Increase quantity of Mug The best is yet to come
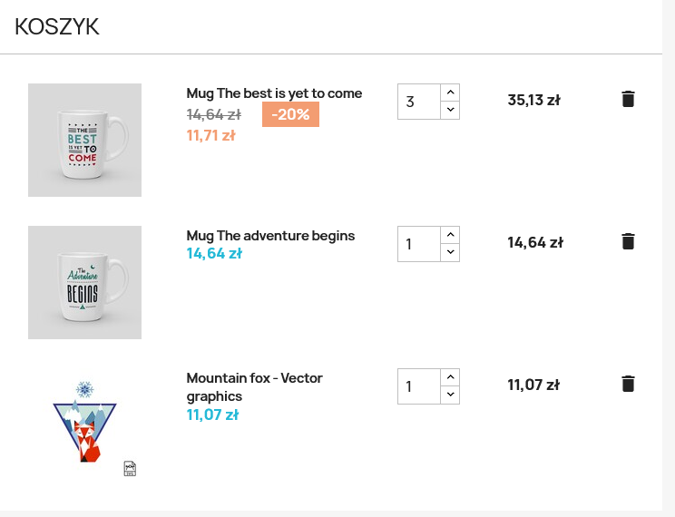Viewport: 675px width, 517px height. [x=451, y=93]
